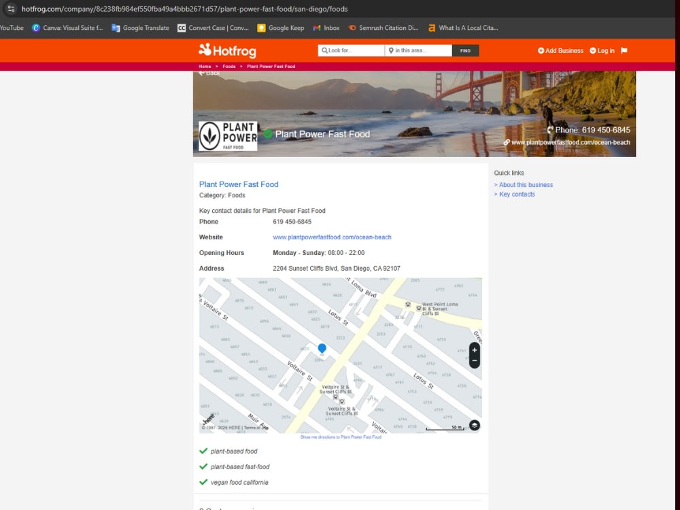The height and width of the screenshot is (510, 680).
Task: Go to Home breadcrumb
Action: pyautogui.click(x=205, y=67)
